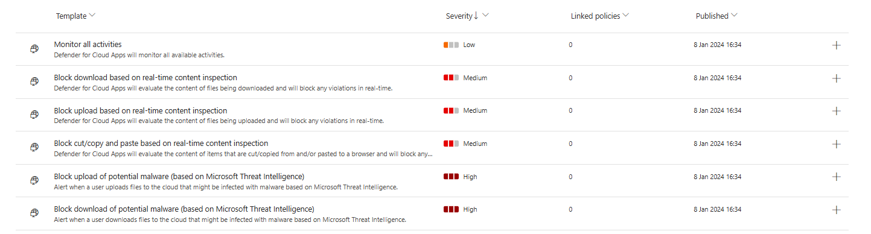Create policy from Block cut/copy and paste template
This screenshot has height=234, width=871.
tap(836, 144)
